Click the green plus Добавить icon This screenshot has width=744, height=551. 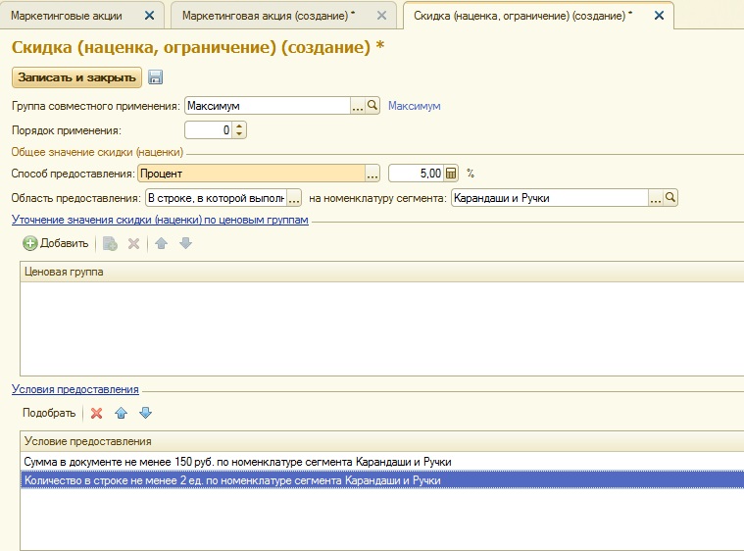[x=30, y=243]
